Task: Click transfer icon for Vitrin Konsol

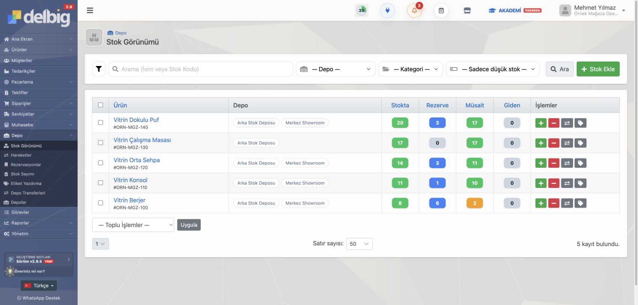Action: click(x=567, y=183)
